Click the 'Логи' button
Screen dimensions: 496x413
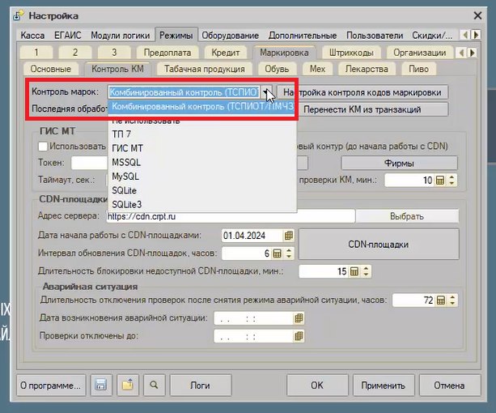coord(200,385)
